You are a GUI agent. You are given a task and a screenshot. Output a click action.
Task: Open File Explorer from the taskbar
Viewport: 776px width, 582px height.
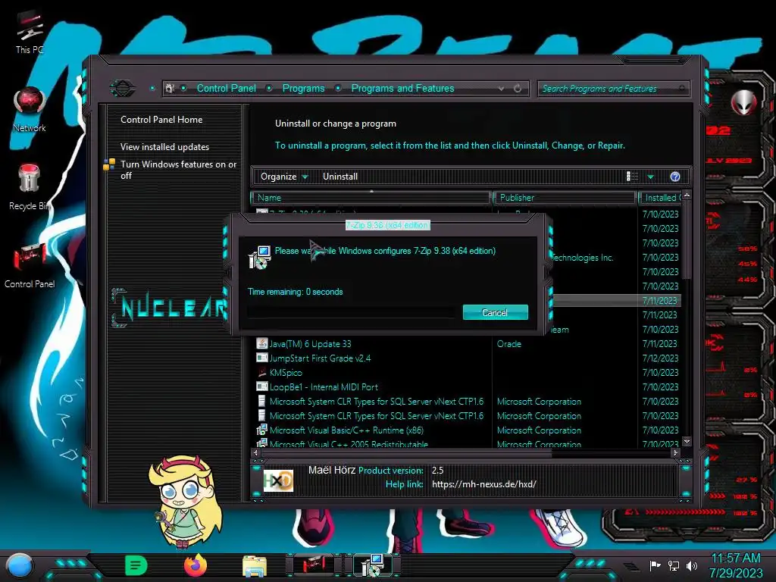pyautogui.click(x=255, y=565)
